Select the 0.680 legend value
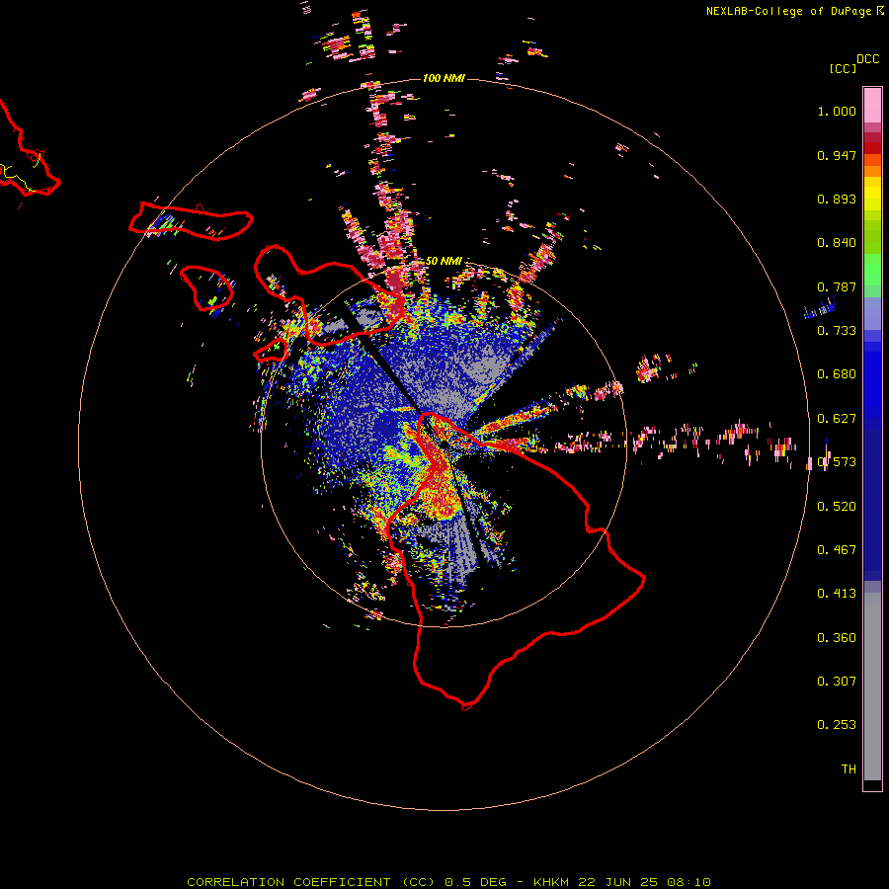The image size is (889, 889). click(837, 374)
